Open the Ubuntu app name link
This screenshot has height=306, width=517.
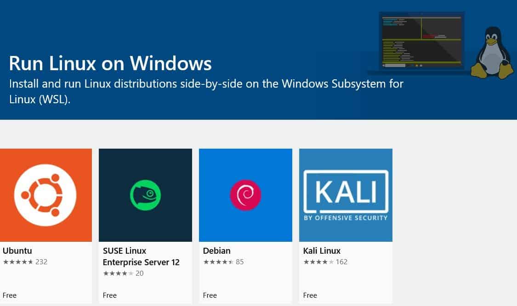(x=17, y=251)
